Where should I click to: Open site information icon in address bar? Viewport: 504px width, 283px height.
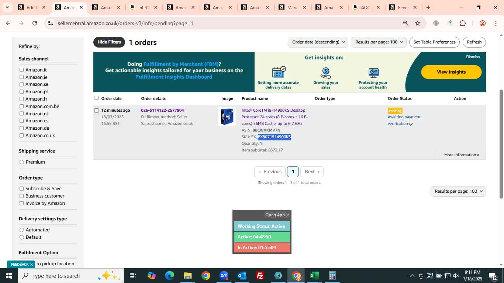tap(51, 23)
